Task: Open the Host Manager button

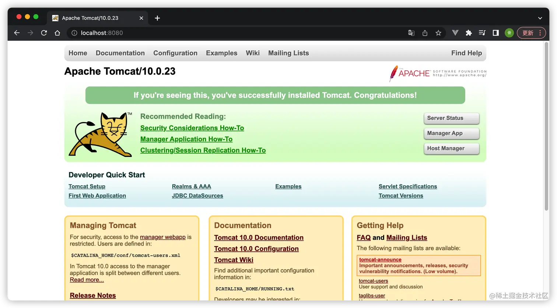Action: (452, 148)
